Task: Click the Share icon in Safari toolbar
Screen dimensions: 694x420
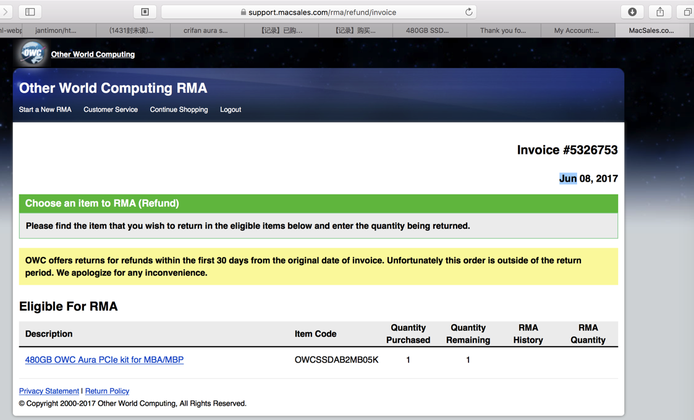Action: pyautogui.click(x=660, y=12)
